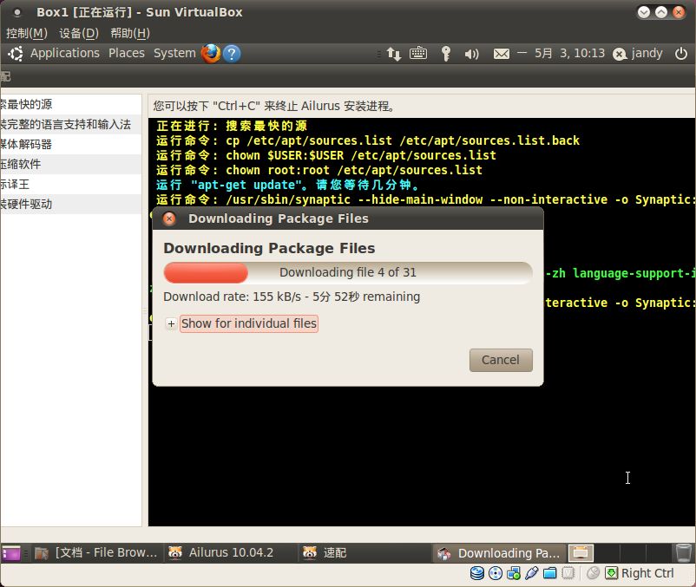The height and width of the screenshot is (587, 696).
Task: Click the VirtualBox window menu dot icon
Action: [16, 12]
